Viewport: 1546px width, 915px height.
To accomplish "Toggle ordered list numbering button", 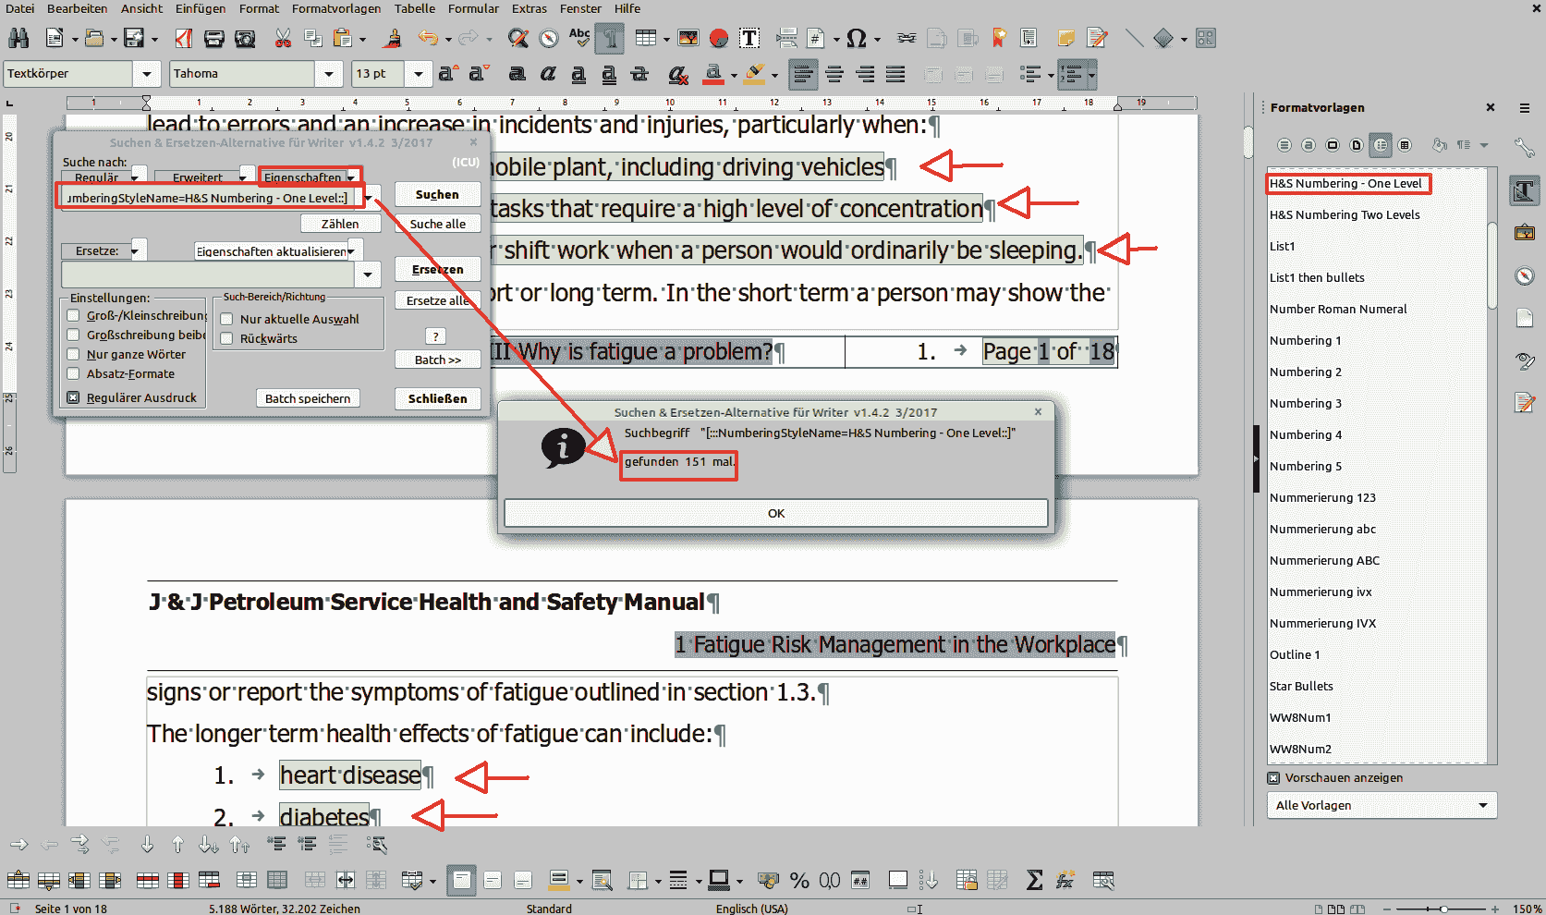I will [1072, 74].
